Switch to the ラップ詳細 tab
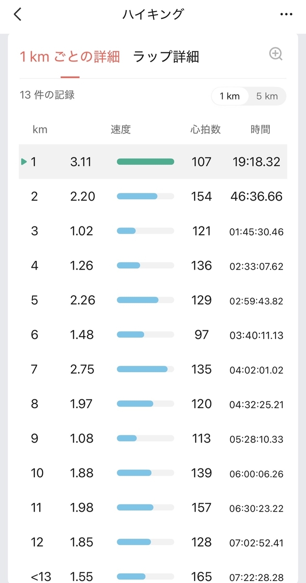This screenshot has height=583, width=306. [166, 57]
